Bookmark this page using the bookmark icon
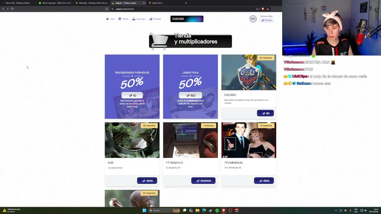This screenshot has width=381, height=214. pos(107,9)
